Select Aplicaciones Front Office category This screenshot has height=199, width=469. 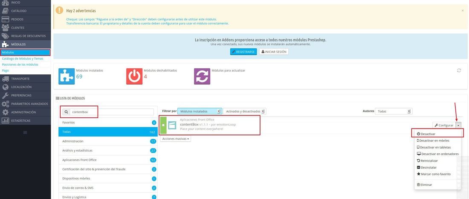[108, 160]
